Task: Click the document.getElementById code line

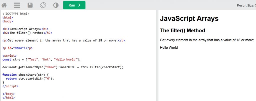Action: click(x=63, y=67)
